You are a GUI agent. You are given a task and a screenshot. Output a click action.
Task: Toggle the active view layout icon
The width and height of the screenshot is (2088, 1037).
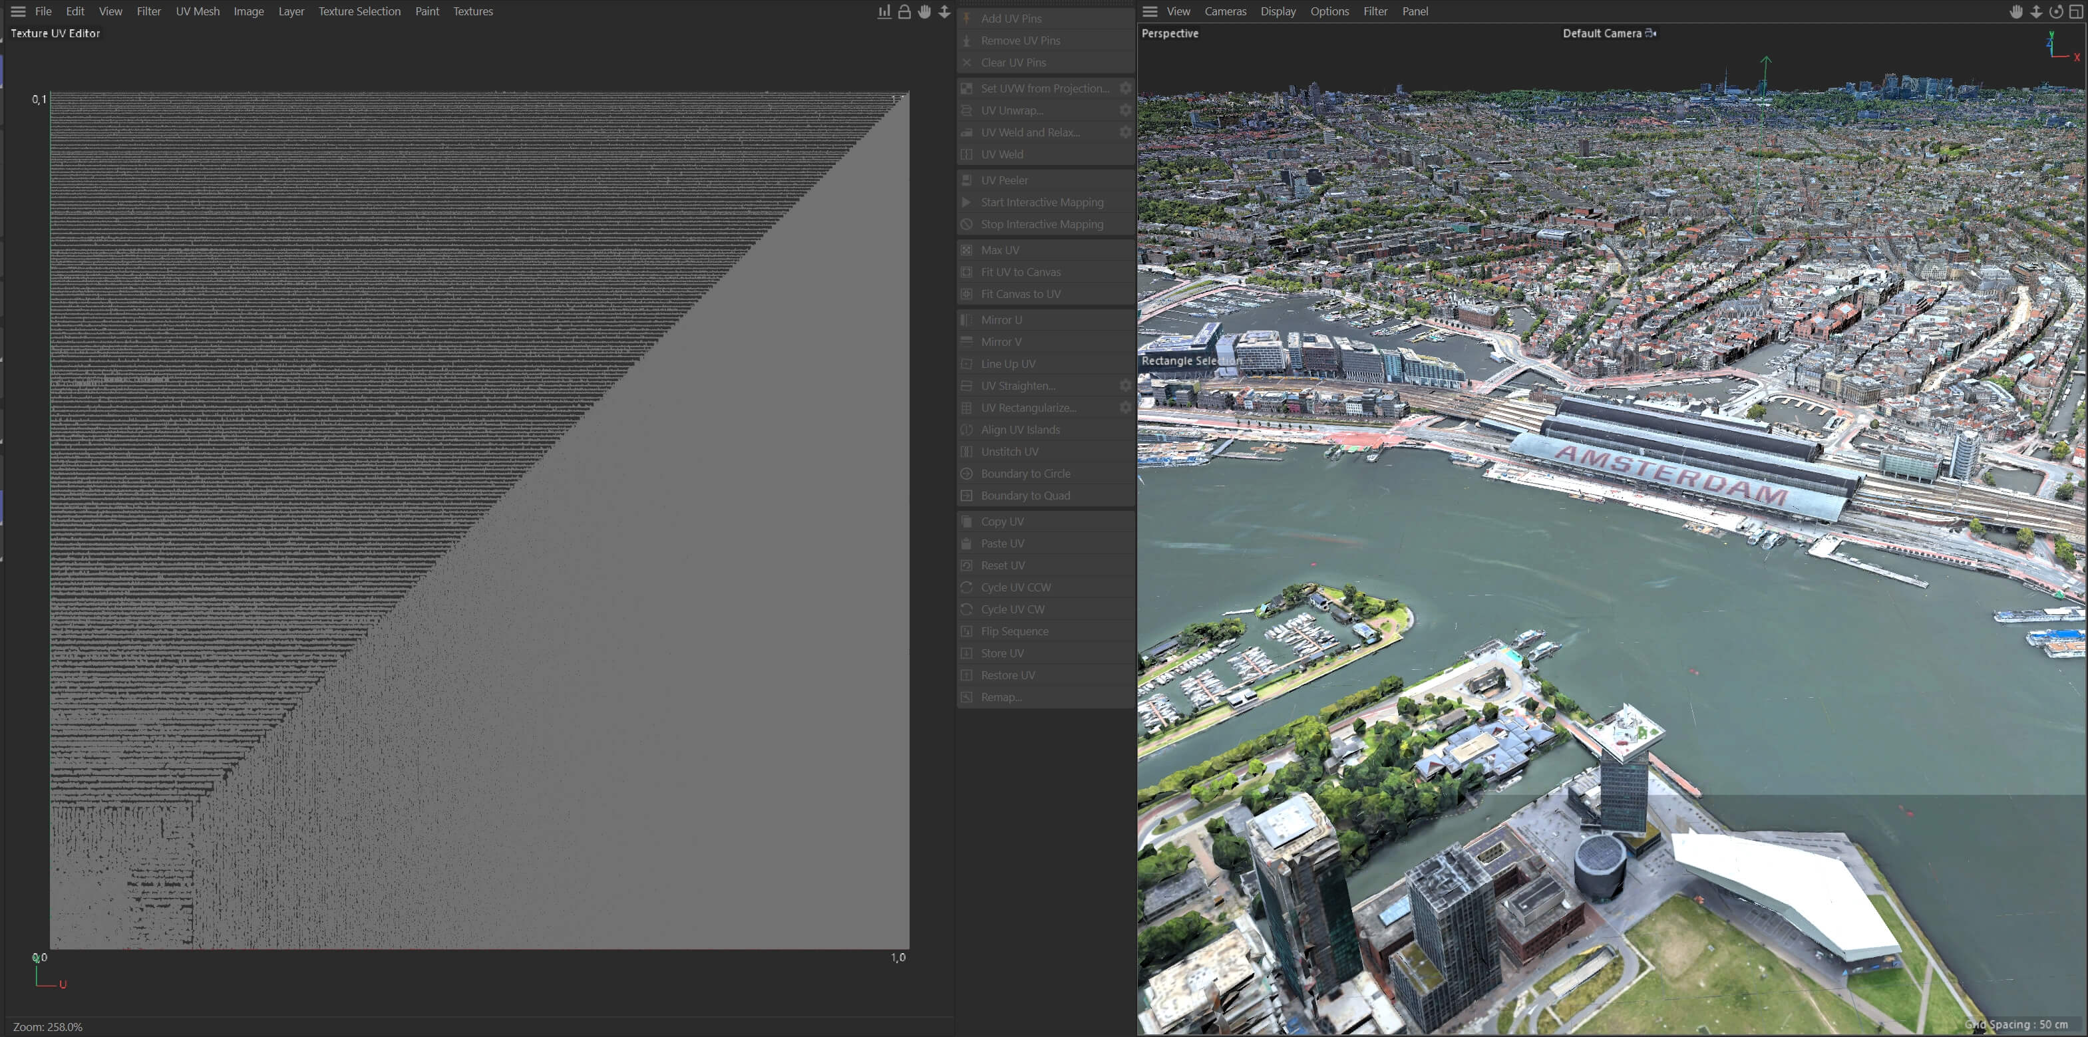[2076, 11]
